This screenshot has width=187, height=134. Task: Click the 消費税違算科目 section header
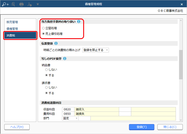[109, 103]
